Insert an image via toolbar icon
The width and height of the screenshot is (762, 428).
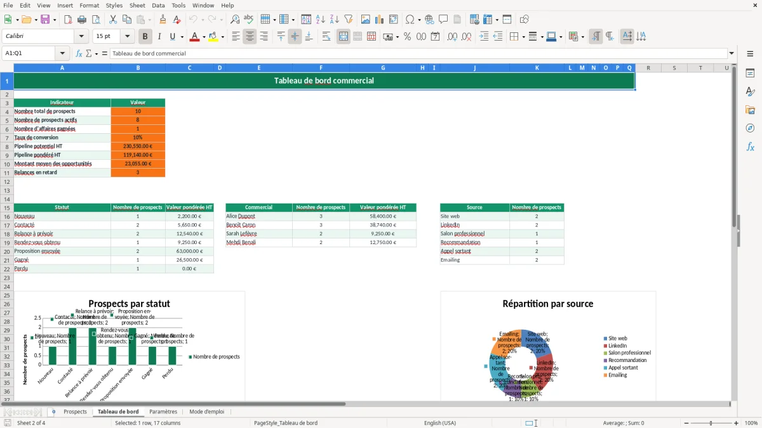tap(366, 20)
